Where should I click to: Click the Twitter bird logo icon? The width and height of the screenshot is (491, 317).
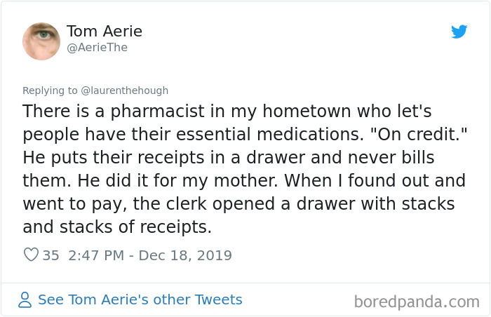pyautogui.click(x=459, y=32)
